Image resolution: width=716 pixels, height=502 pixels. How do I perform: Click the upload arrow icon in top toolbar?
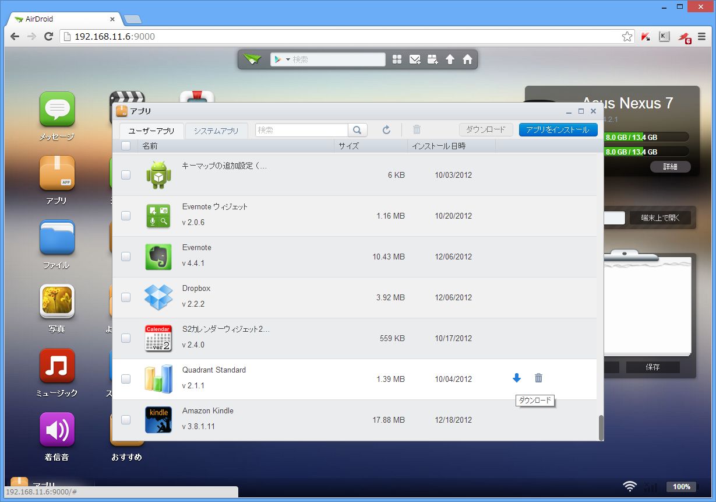[450, 59]
